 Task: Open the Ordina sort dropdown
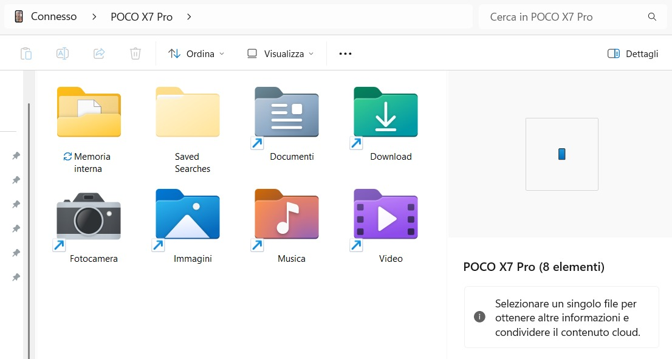click(196, 53)
